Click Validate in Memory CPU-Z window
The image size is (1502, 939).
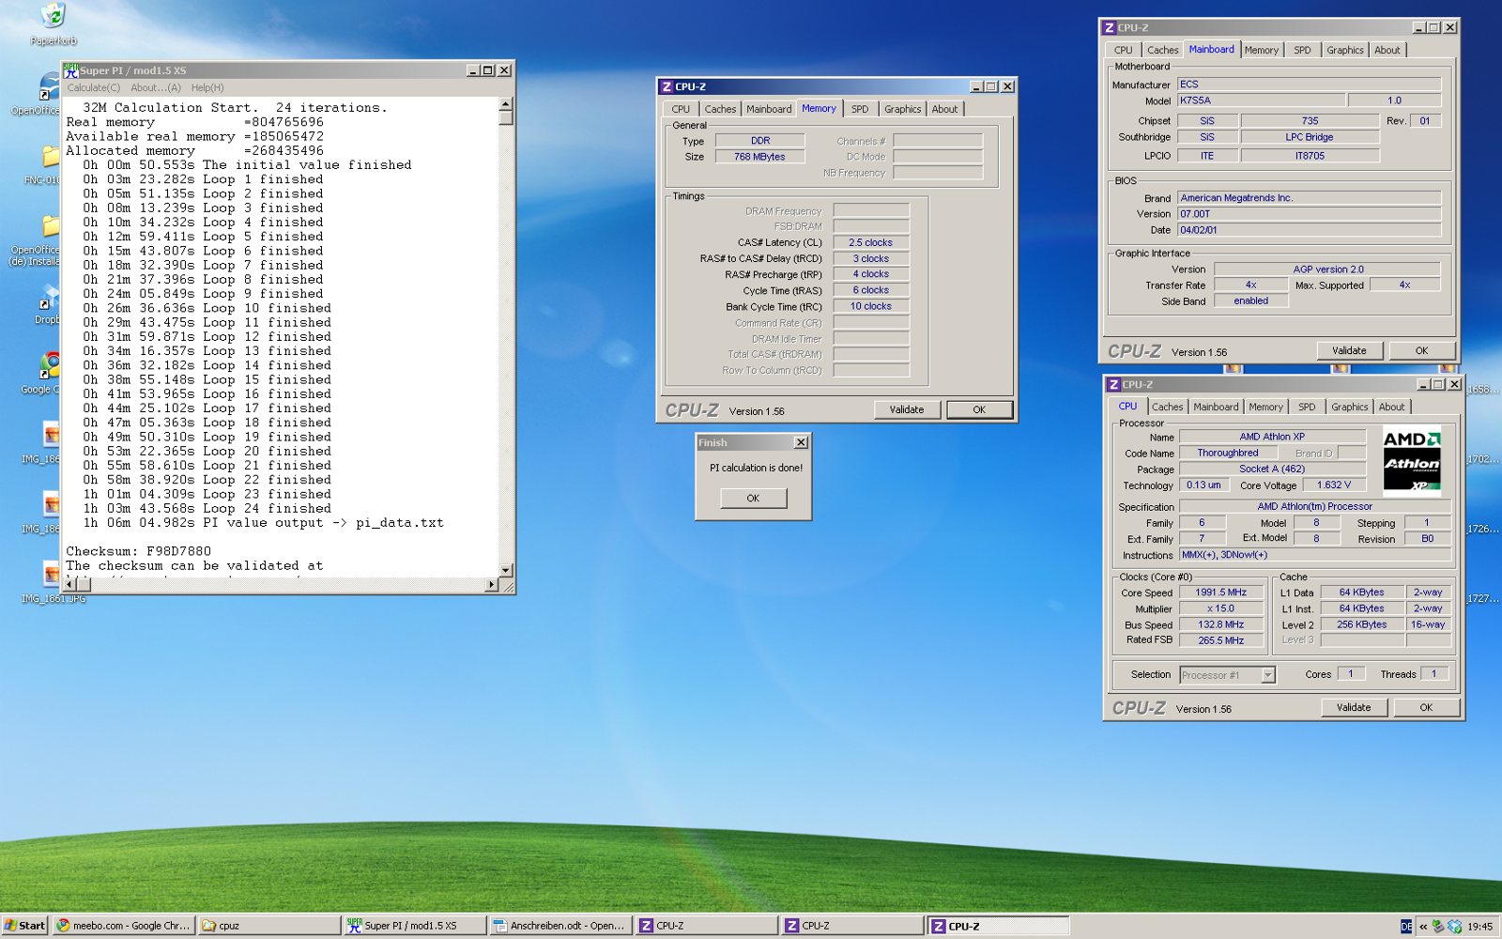click(907, 410)
